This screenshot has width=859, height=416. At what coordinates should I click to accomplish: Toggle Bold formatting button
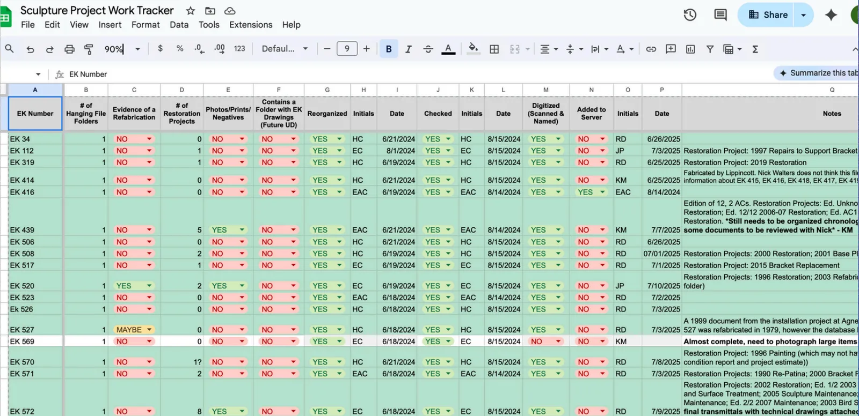pyautogui.click(x=389, y=49)
